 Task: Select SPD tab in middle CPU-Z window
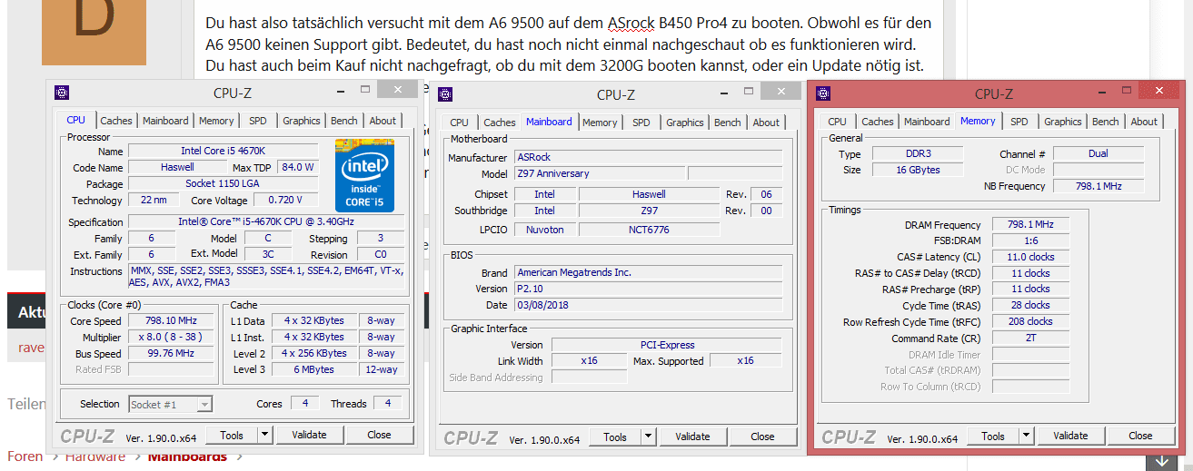pyautogui.click(x=641, y=123)
